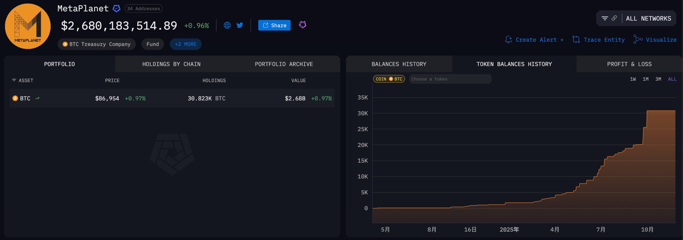Open the ALL NETWORKS dropdown
The height and width of the screenshot is (240, 683).
coord(648,18)
